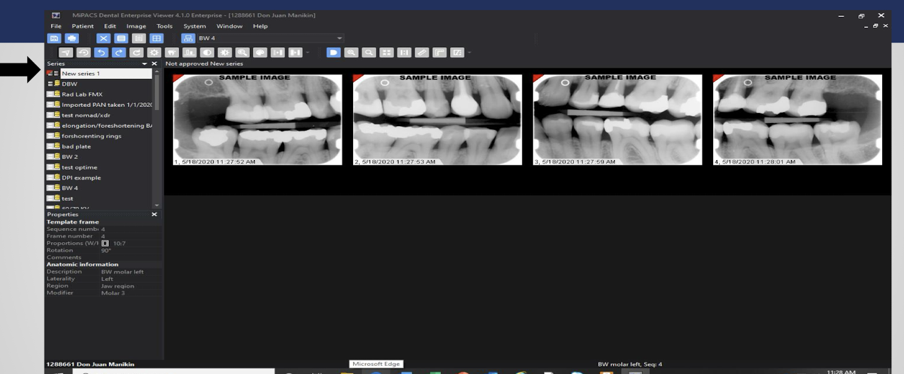The width and height of the screenshot is (904, 374).
Task: Click patient name 1288661 Don Juan Manikin
Action: click(x=90, y=364)
